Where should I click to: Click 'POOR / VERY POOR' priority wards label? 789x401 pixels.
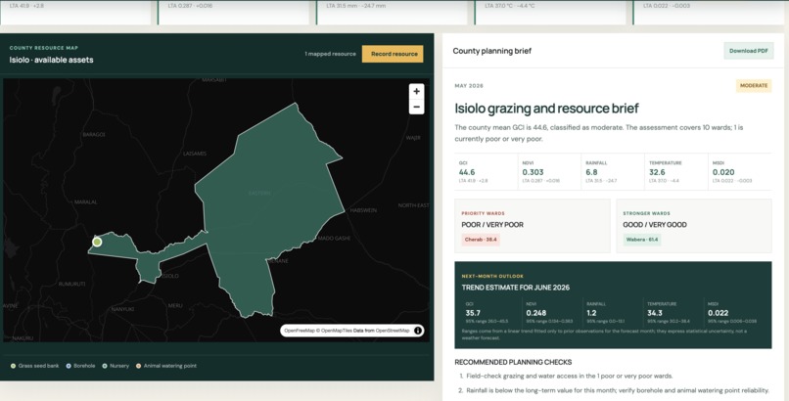(492, 225)
